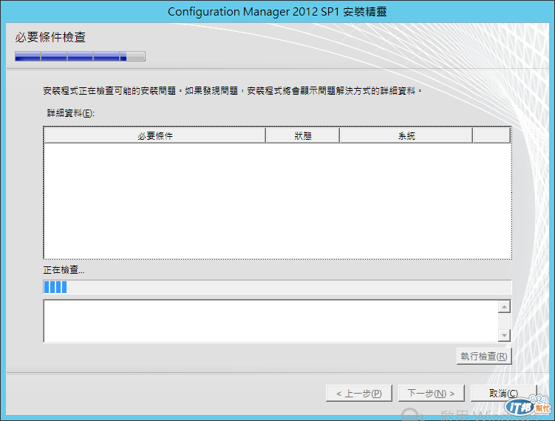Click the 執行檢查(R) button

point(484,356)
